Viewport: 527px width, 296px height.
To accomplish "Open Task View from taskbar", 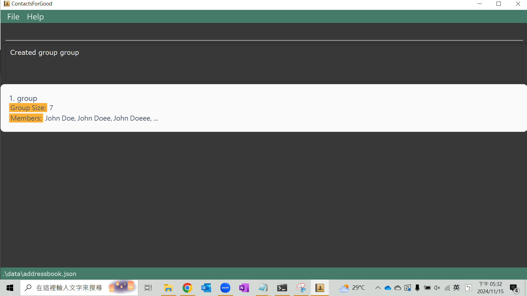I will pyautogui.click(x=148, y=288).
